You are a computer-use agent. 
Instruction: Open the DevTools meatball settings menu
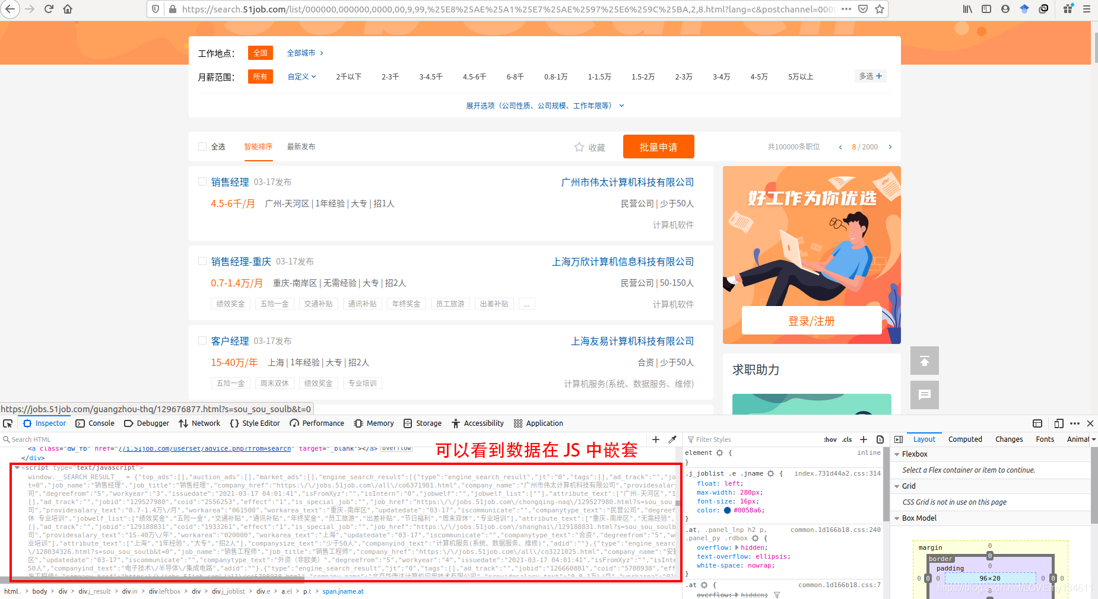pos(1074,423)
